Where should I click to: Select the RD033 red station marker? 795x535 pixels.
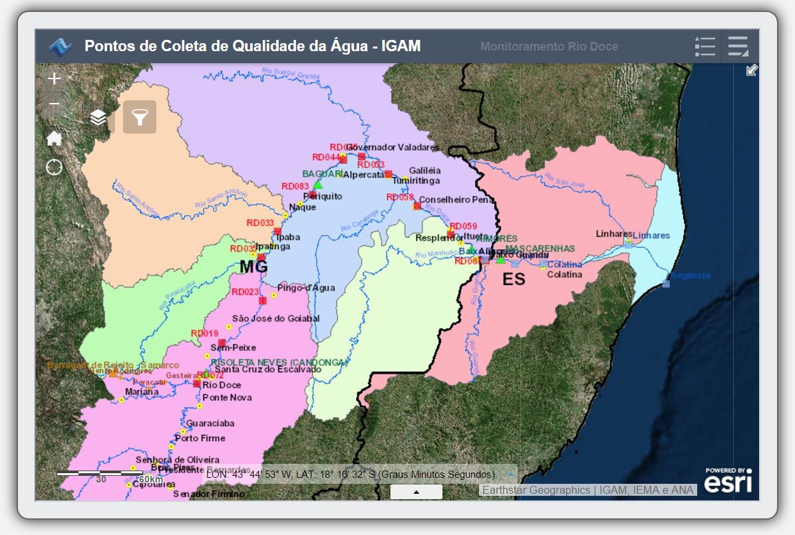point(277,231)
